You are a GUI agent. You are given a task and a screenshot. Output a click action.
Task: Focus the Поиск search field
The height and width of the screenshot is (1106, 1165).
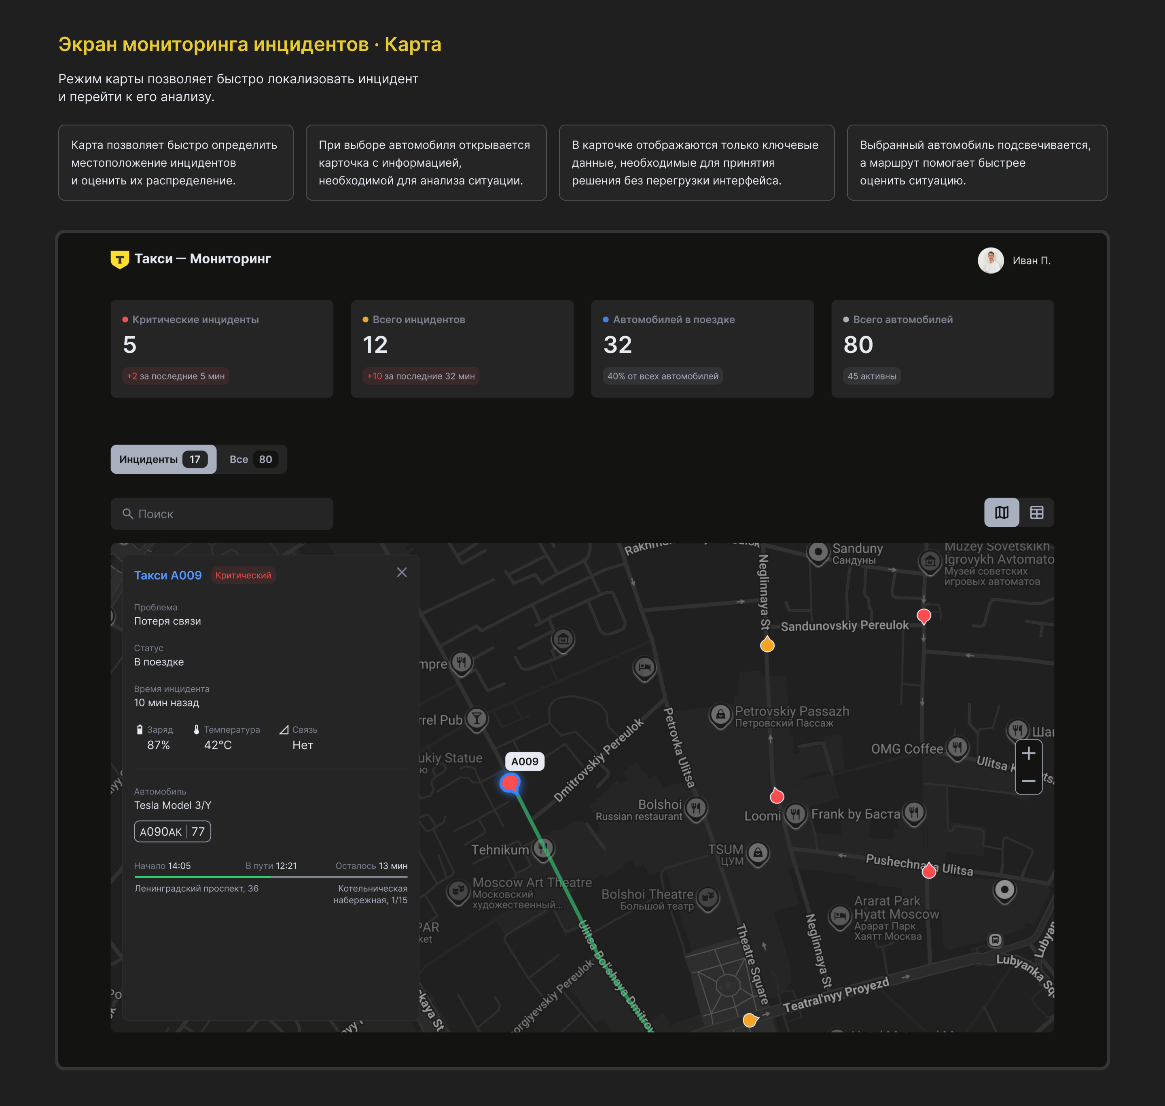pyautogui.click(x=222, y=514)
